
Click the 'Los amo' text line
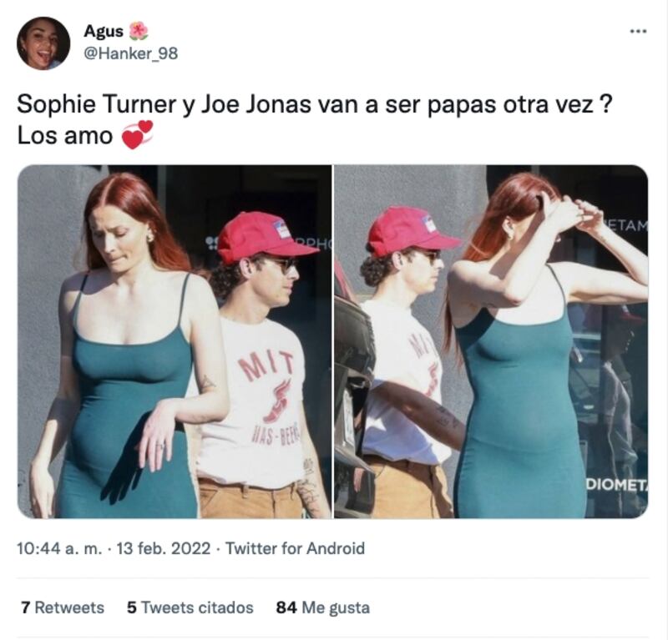click(x=65, y=136)
